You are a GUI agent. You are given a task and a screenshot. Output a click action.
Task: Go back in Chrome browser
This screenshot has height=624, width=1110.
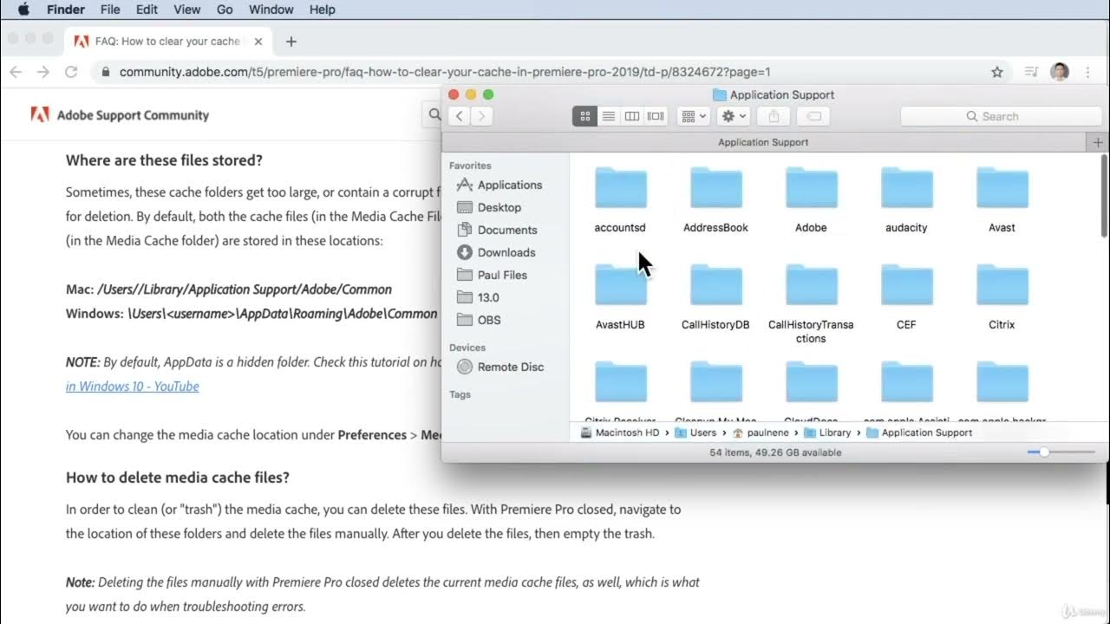click(15, 72)
